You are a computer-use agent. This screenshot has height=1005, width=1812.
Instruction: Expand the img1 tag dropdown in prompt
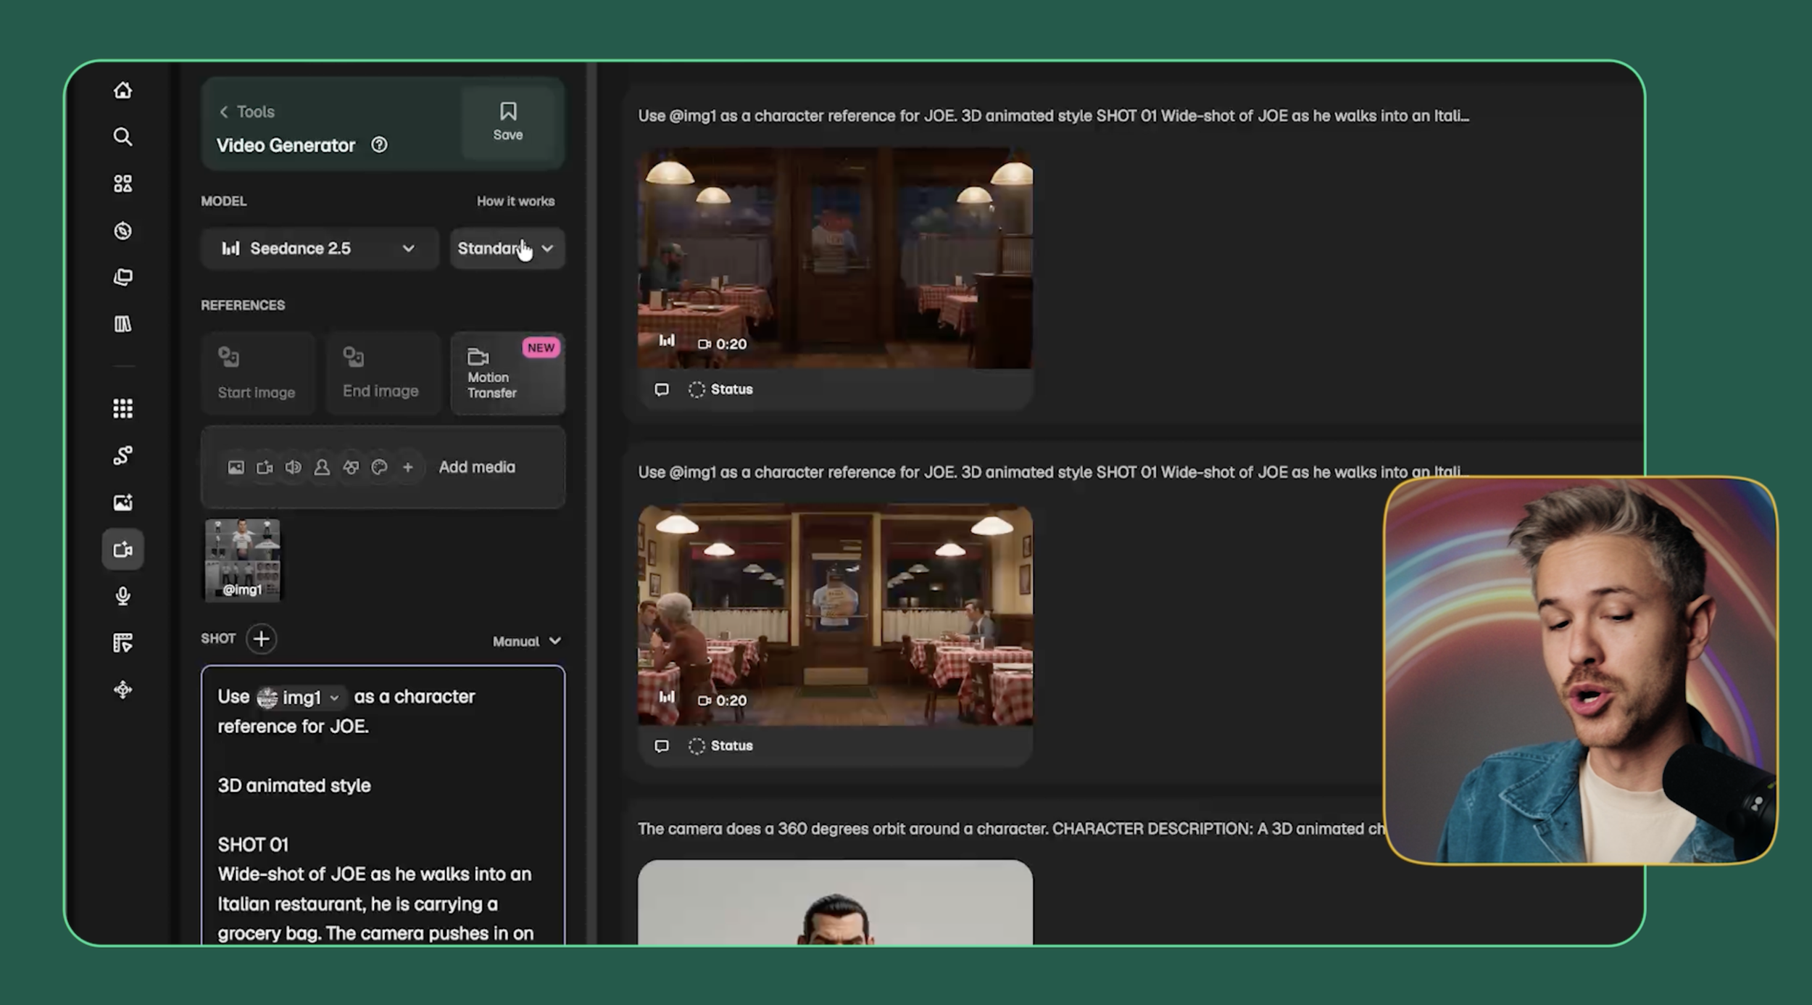click(334, 698)
